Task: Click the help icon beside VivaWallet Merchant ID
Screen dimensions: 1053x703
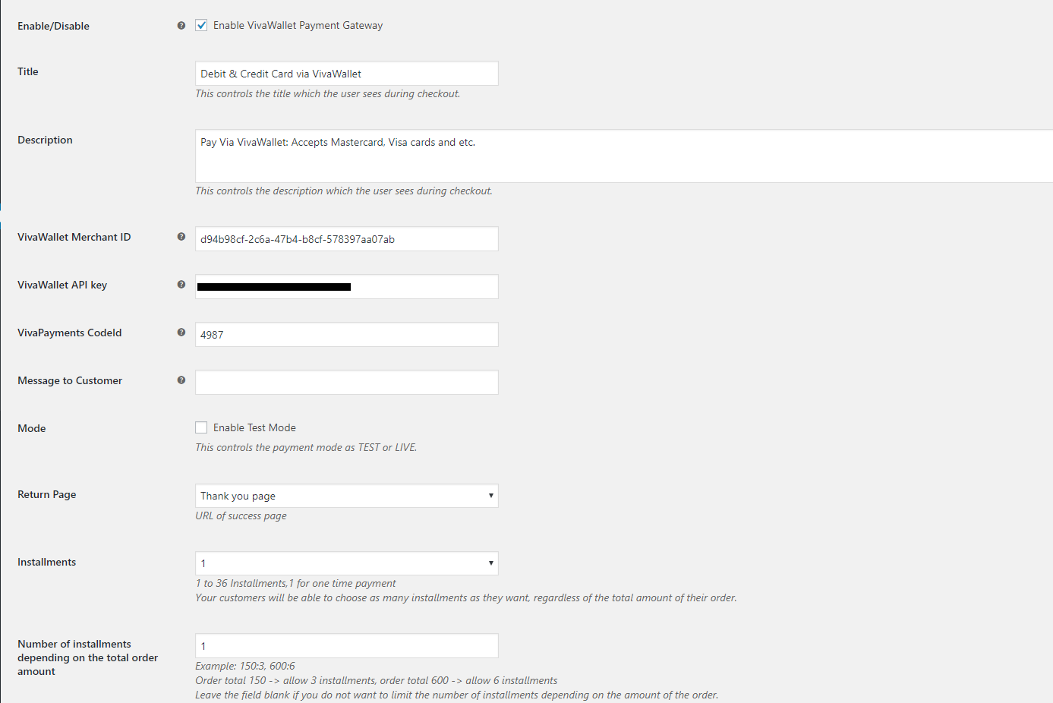Action: pos(181,236)
